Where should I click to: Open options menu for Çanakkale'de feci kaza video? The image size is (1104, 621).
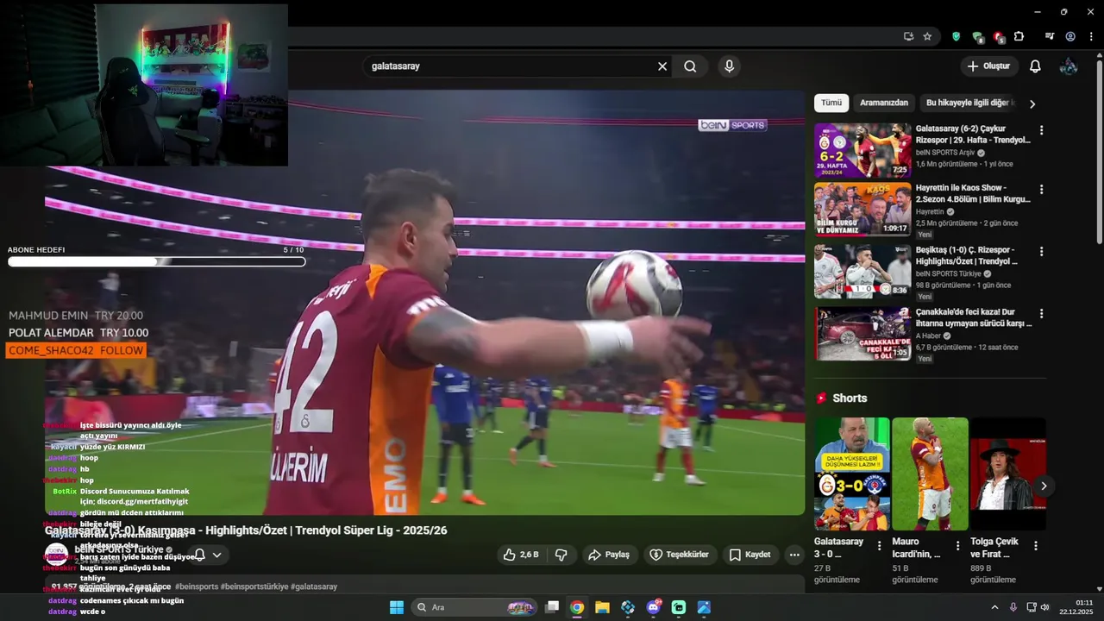tap(1041, 313)
